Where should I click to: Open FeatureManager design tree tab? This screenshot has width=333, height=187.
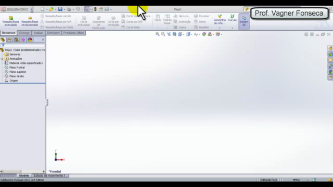[3, 40]
